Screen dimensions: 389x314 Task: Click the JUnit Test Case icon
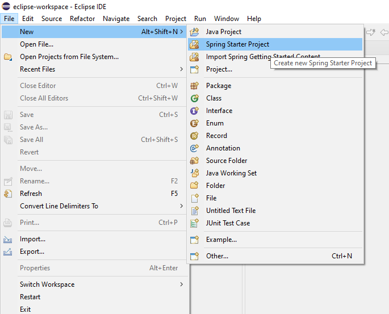[194, 223]
